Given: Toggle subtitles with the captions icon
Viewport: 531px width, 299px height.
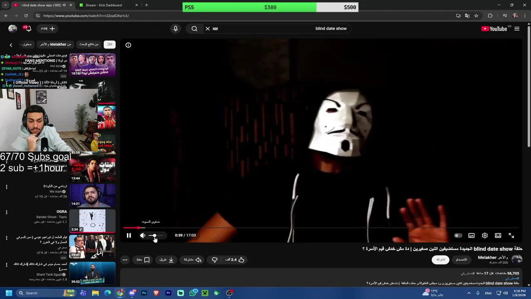Looking at the screenshot, I should [472, 235].
